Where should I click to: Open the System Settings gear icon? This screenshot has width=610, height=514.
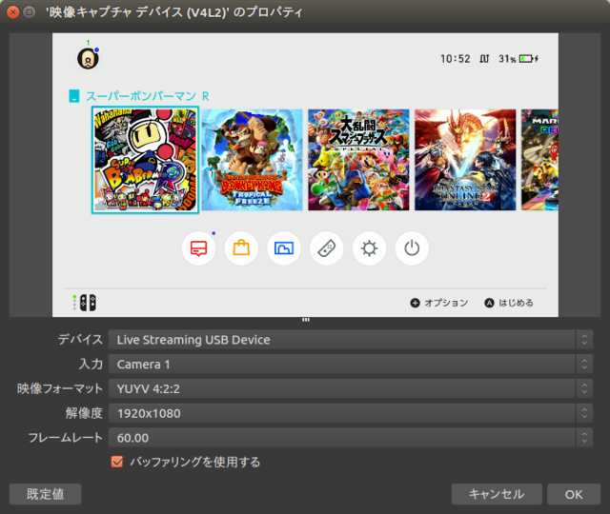coord(369,248)
